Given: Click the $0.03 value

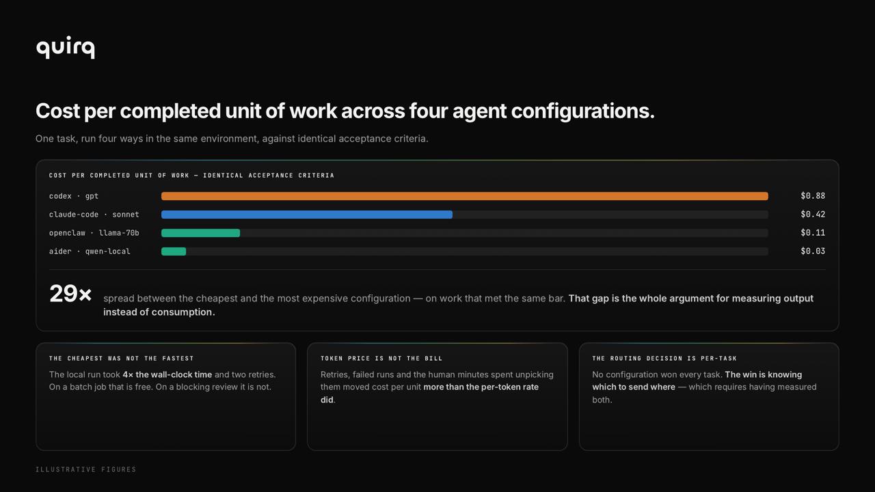Looking at the screenshot, I should [x=813, y=251].
